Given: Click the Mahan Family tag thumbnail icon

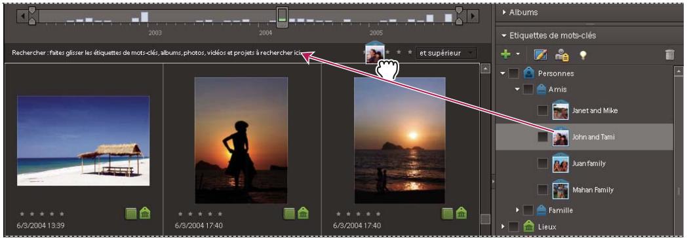Looking at the screenshot, I should coord(561,190).
